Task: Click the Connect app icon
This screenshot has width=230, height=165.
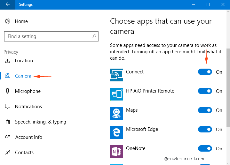Action: [x=116, y=75]
